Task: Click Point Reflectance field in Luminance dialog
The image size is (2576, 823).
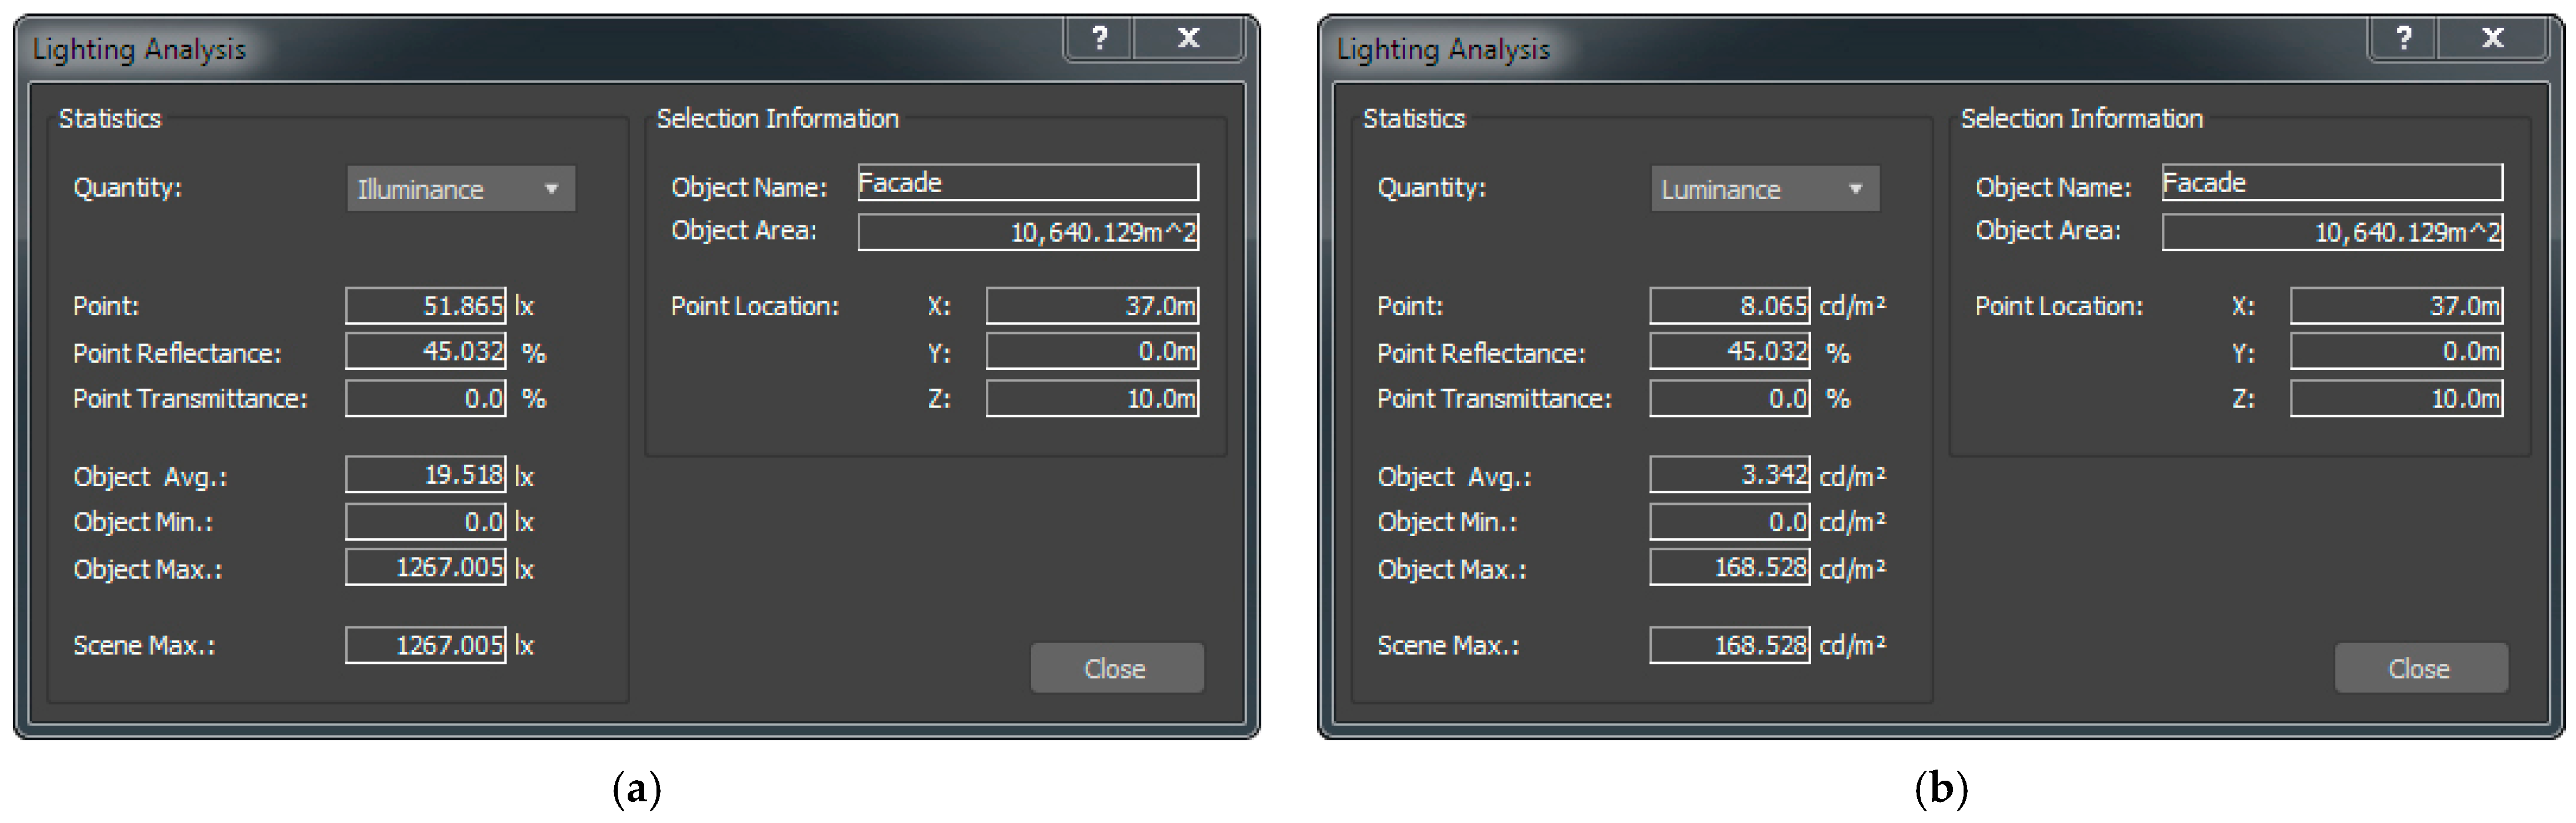Action: tap(1729, 352)
